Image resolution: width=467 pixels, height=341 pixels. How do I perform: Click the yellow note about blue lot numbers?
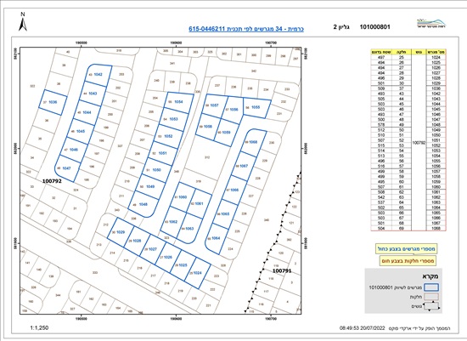tap(406, 249)
